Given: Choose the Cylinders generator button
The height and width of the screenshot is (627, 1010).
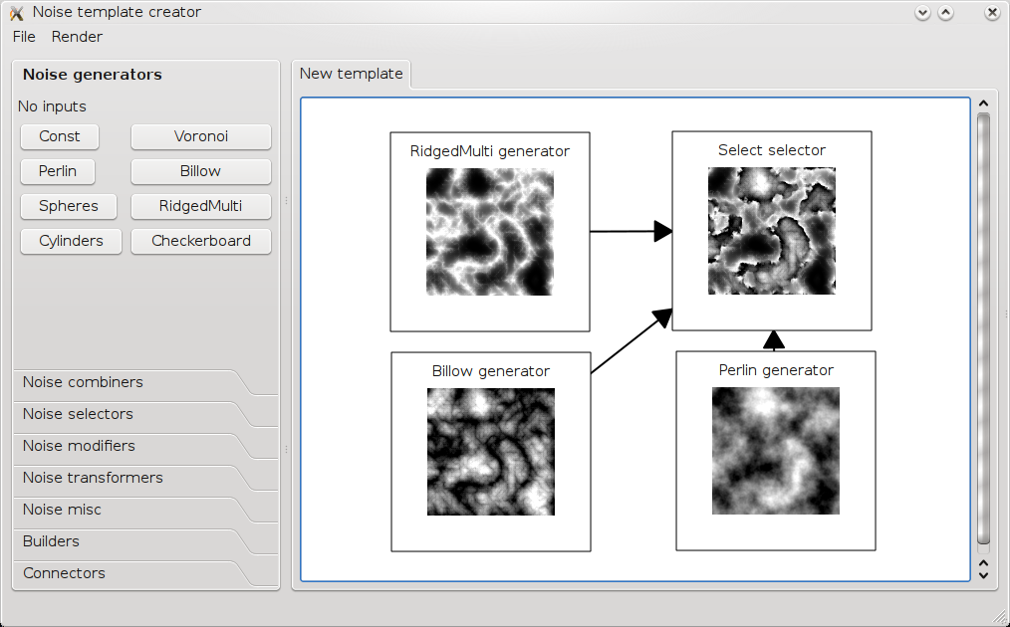Looking at the screenshot, I should pyautogui.click(x=71, y=241).
